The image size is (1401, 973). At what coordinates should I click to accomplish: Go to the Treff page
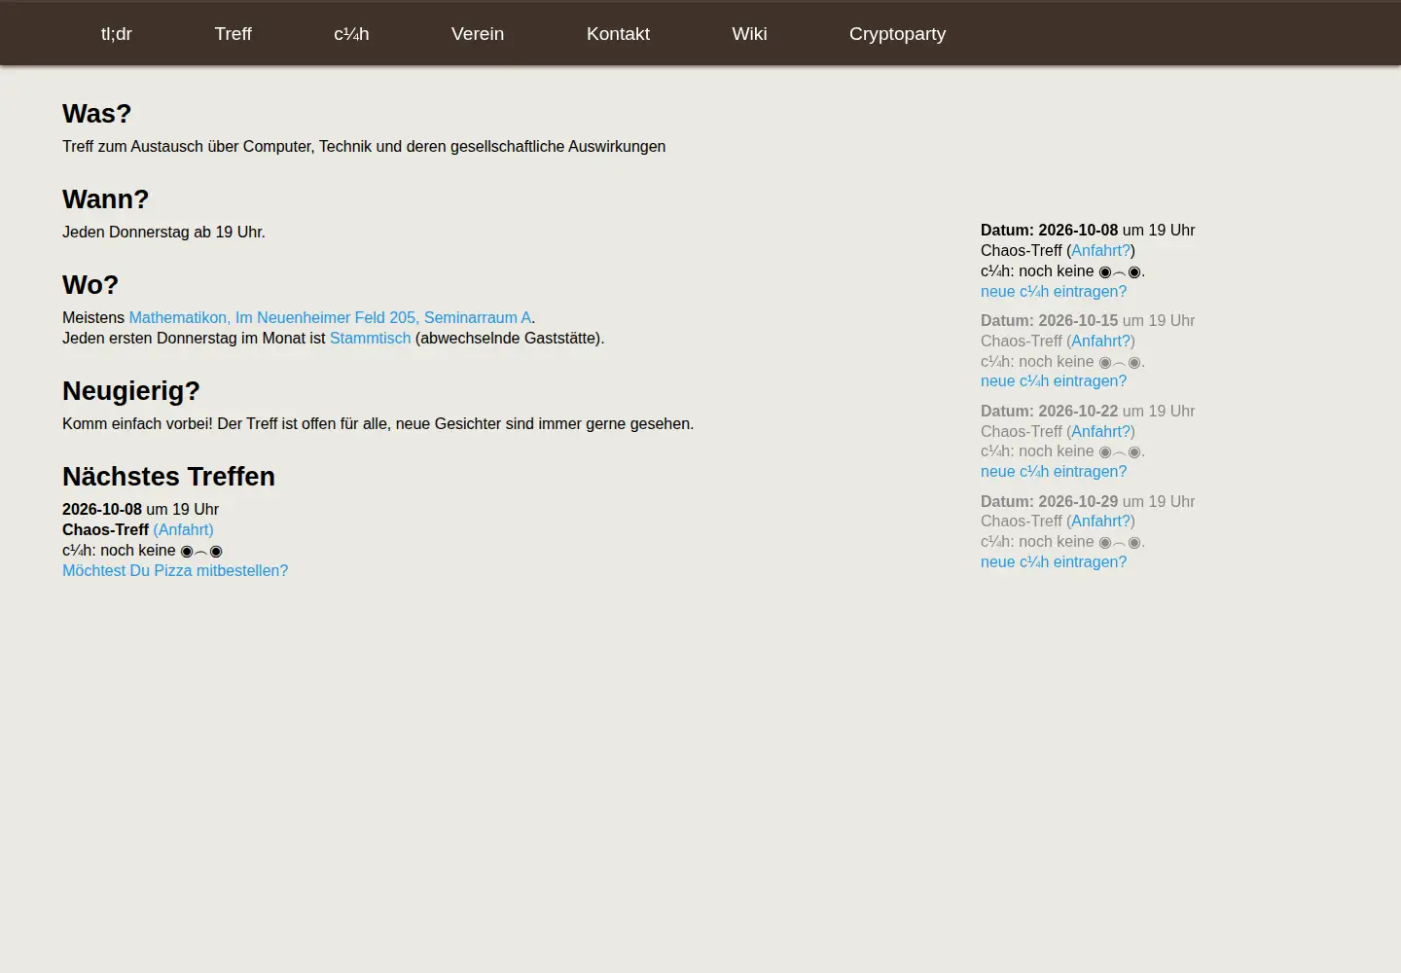tap(233, 34)
